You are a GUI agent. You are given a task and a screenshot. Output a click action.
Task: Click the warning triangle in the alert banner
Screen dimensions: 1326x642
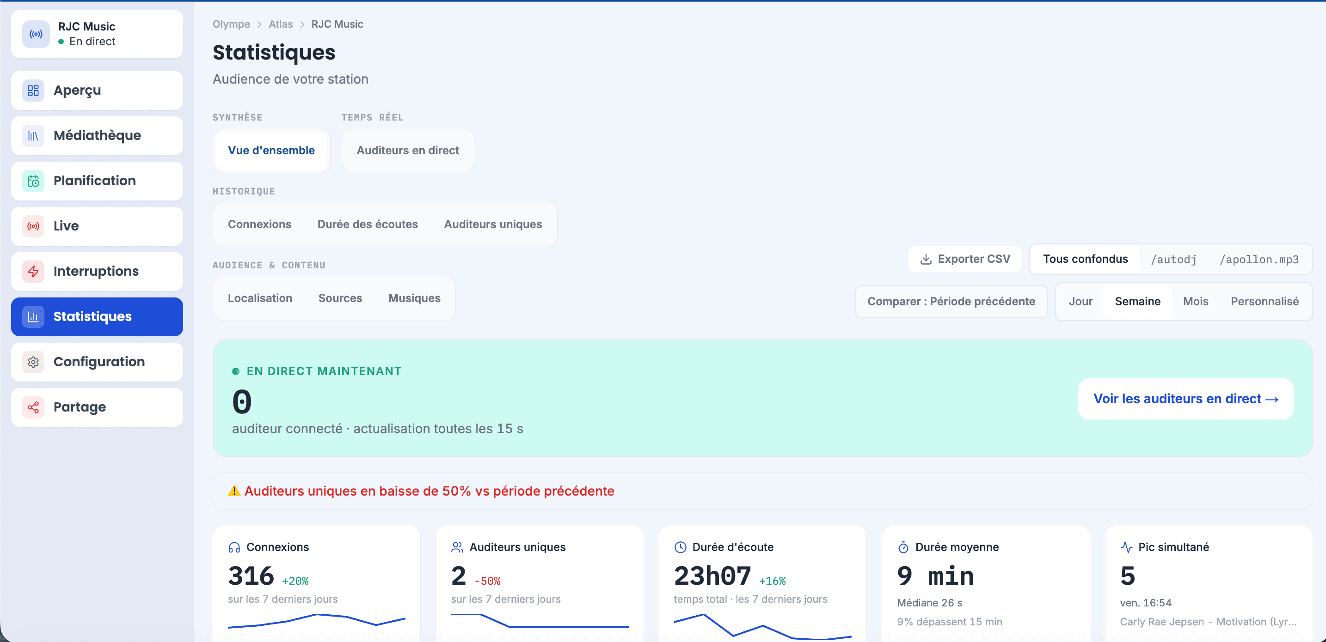point(234,491)
